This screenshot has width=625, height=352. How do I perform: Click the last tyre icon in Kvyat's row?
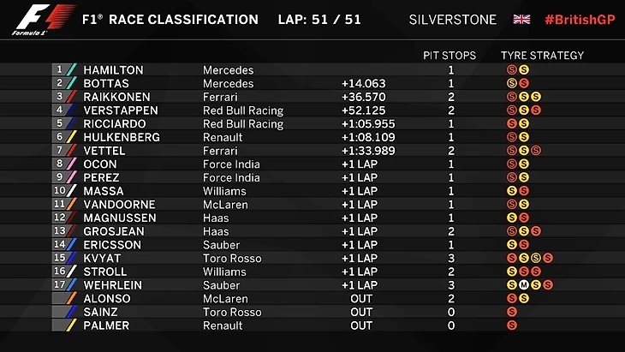548,258
